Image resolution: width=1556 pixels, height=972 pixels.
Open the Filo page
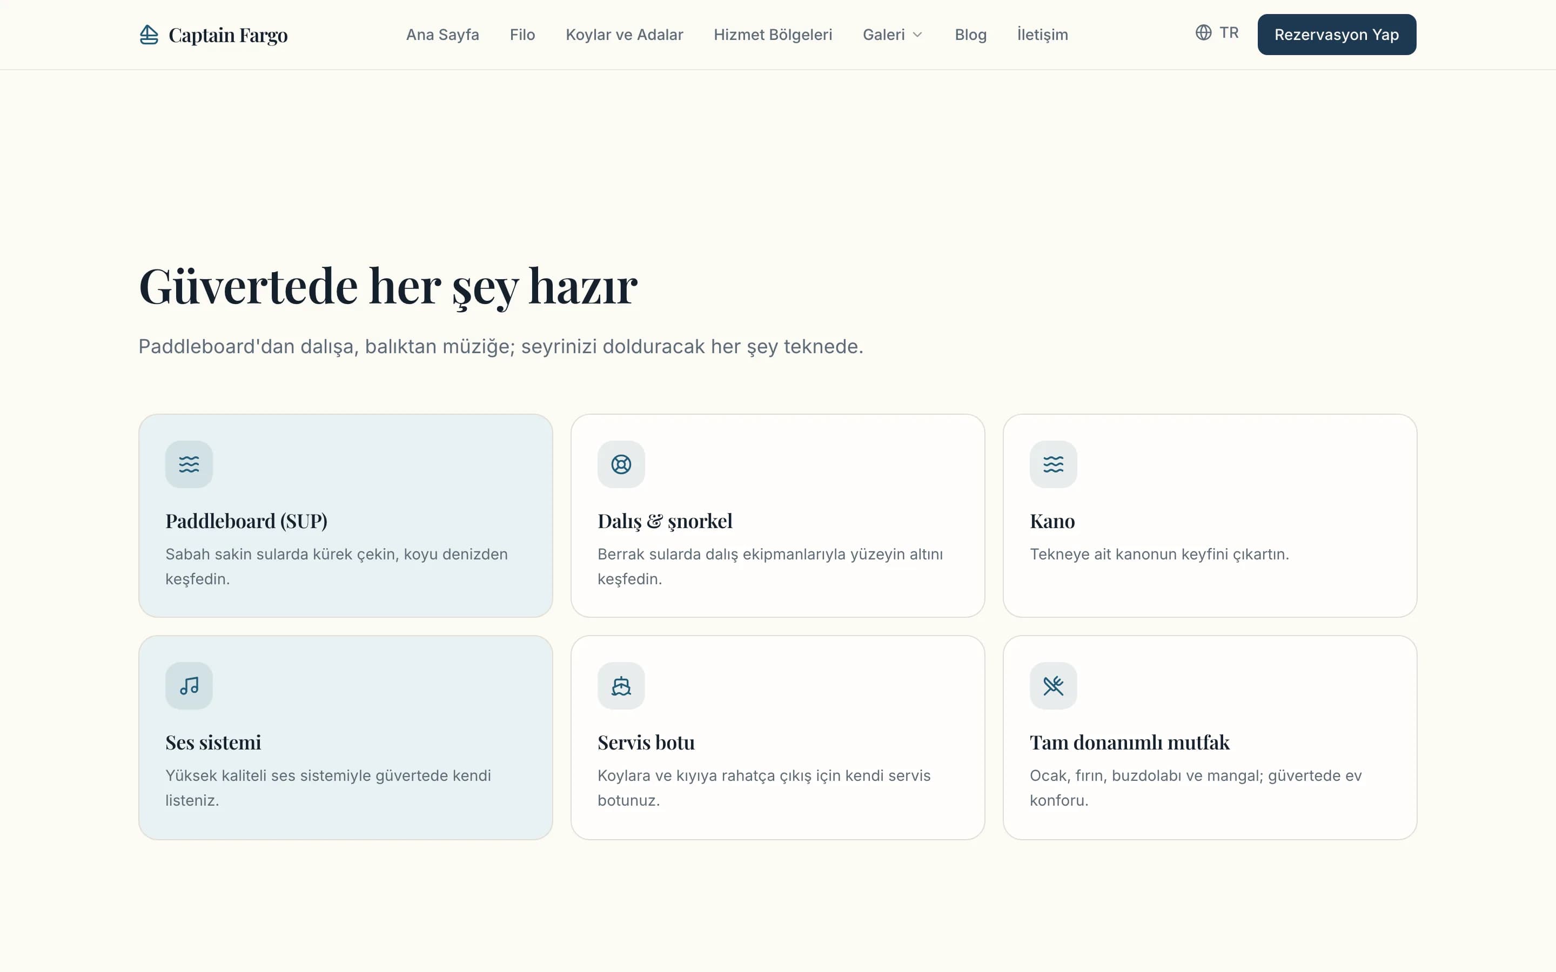click(x=522, y=35)
